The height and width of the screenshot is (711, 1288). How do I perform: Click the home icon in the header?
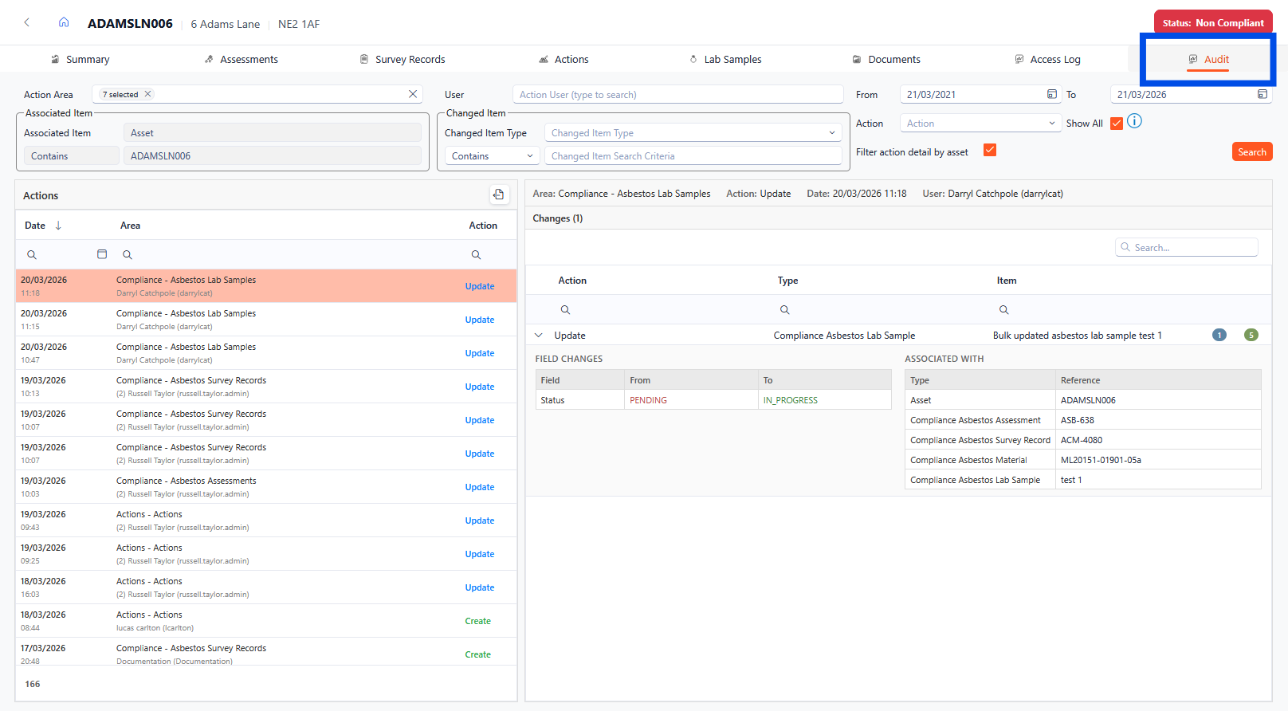pos(64,22)
